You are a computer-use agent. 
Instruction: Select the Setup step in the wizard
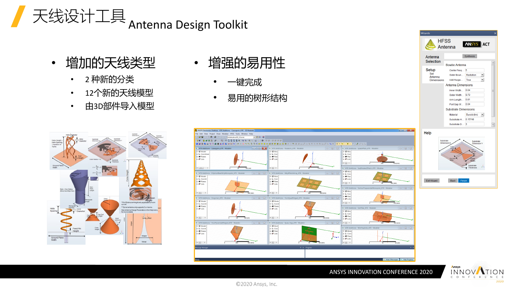coord(431,70)
